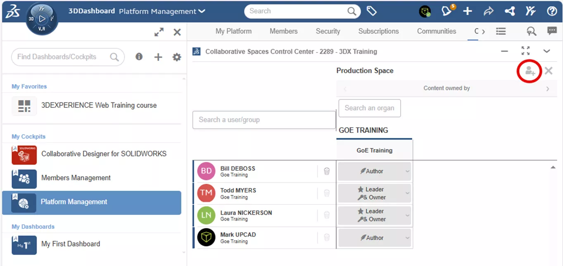Go to next Content owned by page

pos(548,88)
